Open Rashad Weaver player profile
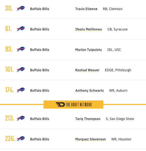The image size is (146, 151). tap(87, 70)
